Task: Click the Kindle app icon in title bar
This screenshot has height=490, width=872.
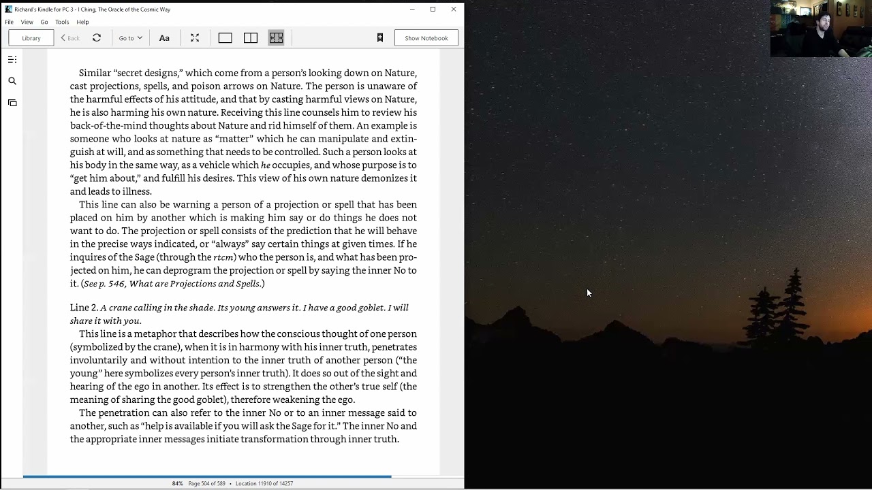Action: 8,10
